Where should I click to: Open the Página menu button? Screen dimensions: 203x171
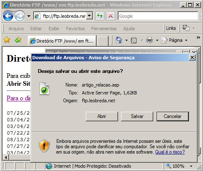coord(174,40)
